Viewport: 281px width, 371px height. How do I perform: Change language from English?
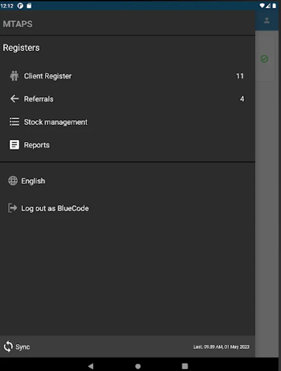(33, 181)
